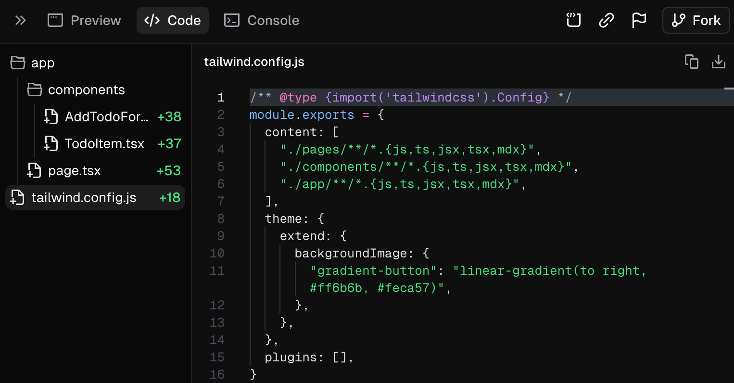Viewport: 734px width, 383px height.
Task: Click the file icon beside page.tsx
Action: (34, 170)
